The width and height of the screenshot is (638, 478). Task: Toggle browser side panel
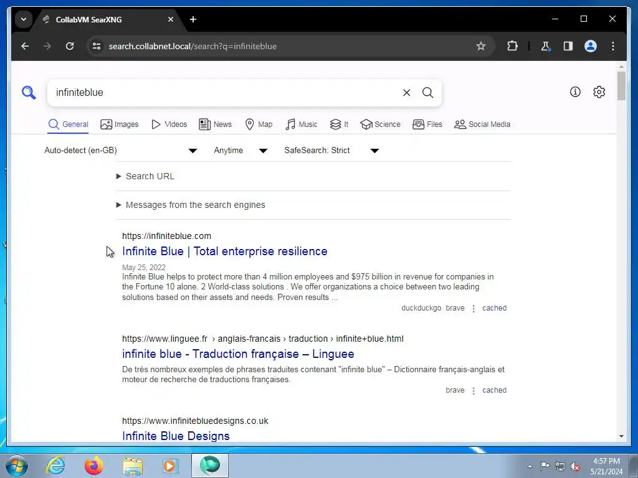click(x=568, y=46)
